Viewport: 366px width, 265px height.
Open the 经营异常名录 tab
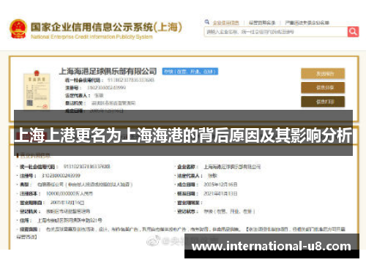pos(262,23)
